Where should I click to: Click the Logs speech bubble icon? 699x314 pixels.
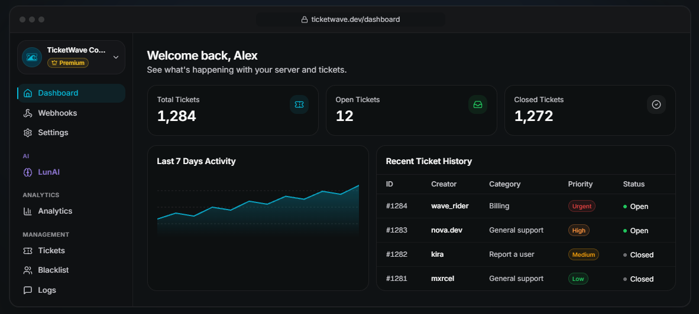coord(28,290)
